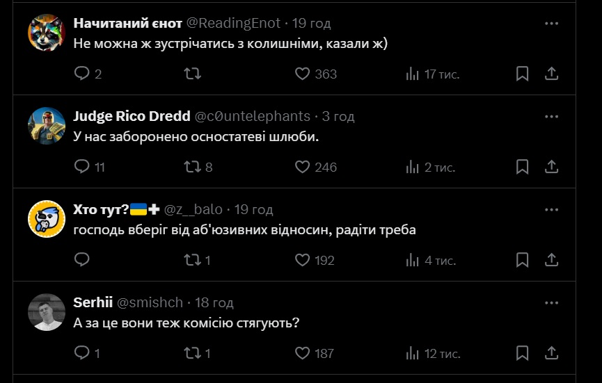Viewport: 602px width, 383px height.
Task: Like Judge Rico Dredd's tweet
Action: pos(302,167)
